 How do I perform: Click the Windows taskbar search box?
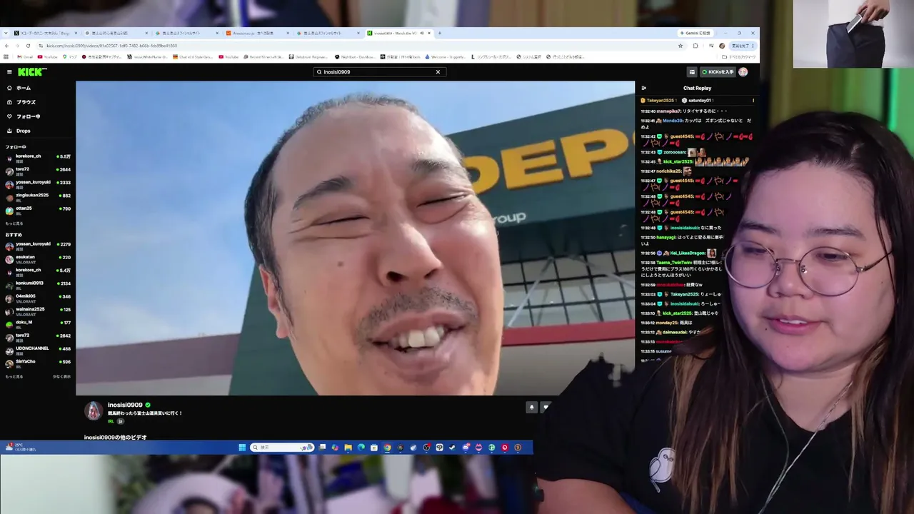[282, 448]
